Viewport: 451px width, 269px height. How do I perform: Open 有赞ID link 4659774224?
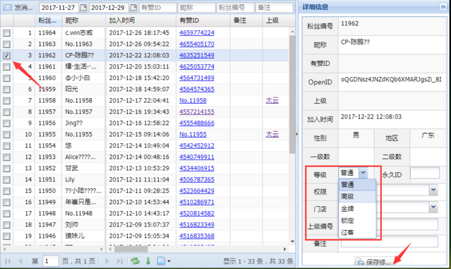[197, 33]
